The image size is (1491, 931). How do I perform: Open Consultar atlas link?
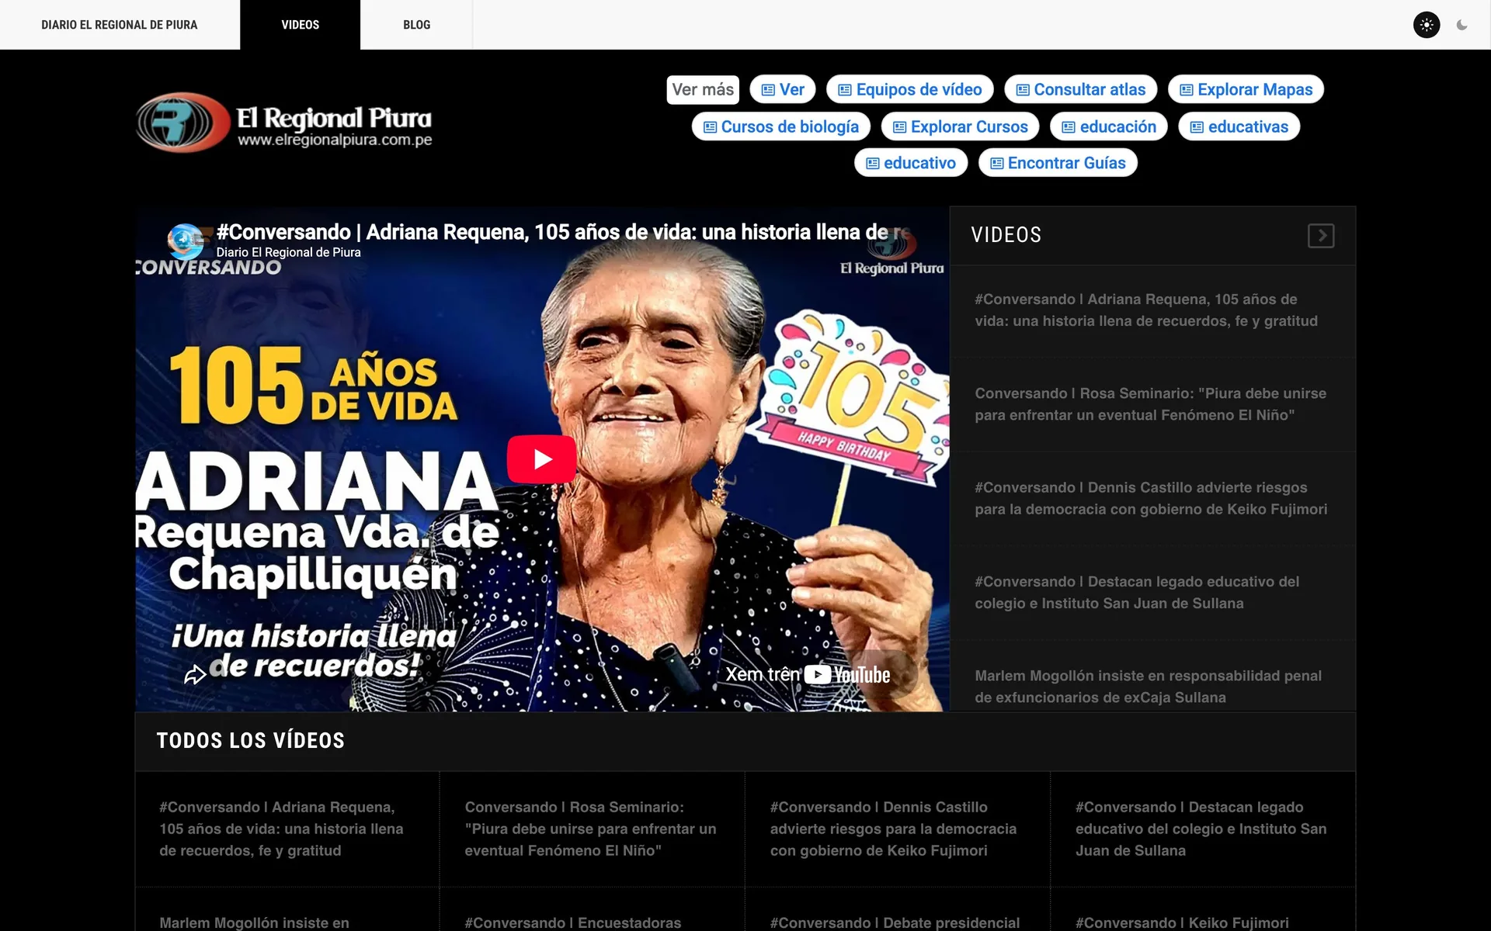(1081, 89)
